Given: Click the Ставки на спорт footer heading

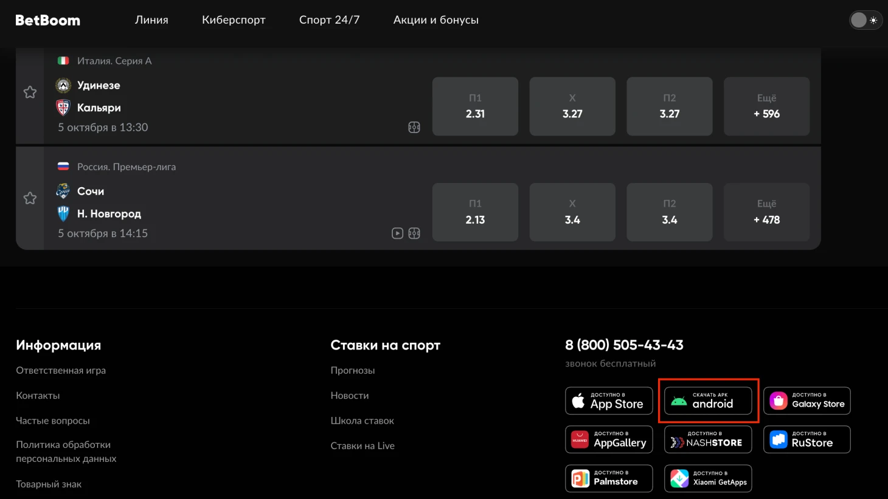Looking at the screenshot, I should point(385,345).
